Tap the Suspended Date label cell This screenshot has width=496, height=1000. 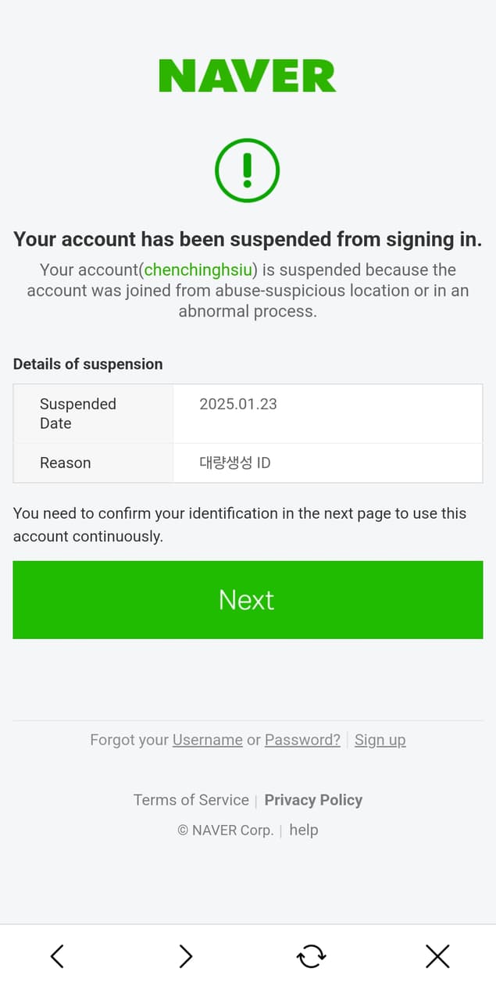pyautogui.click(x=77, y=413)
